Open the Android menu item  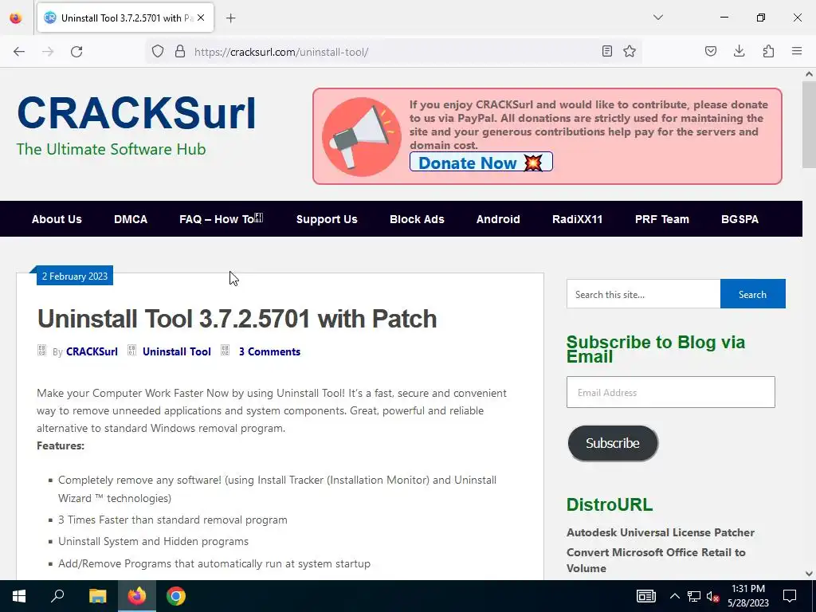tap(498, 219)
